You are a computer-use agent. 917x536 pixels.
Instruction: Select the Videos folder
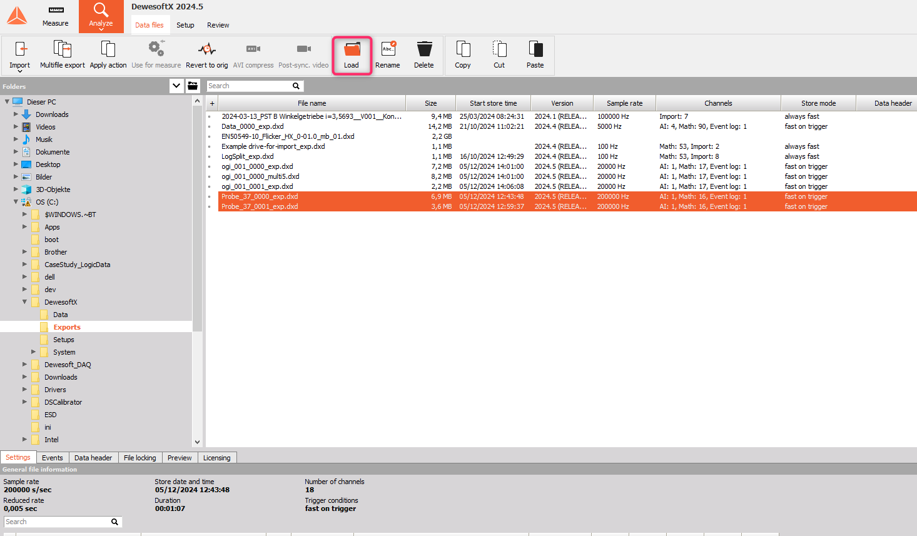click(x=46, y=127)
